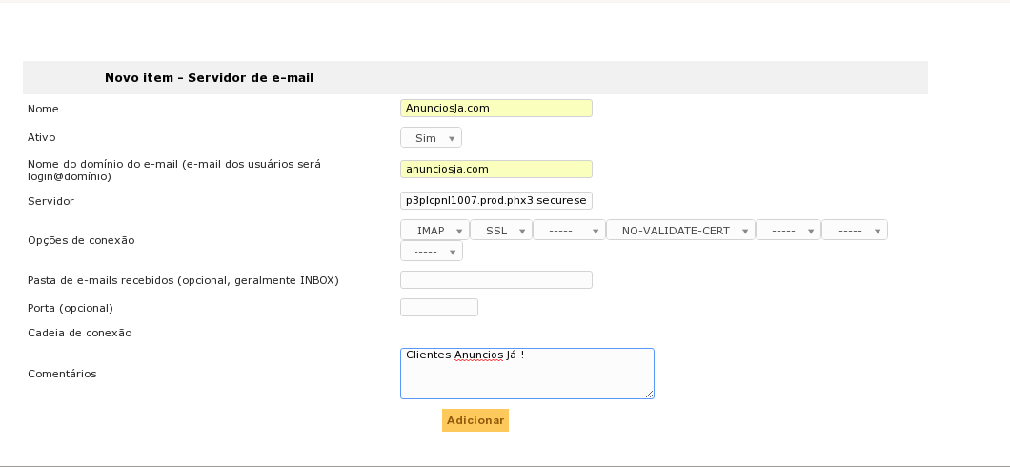Click the Nome field containing AnunciosJa.com
1010x467 pixels.
(495, 109)
